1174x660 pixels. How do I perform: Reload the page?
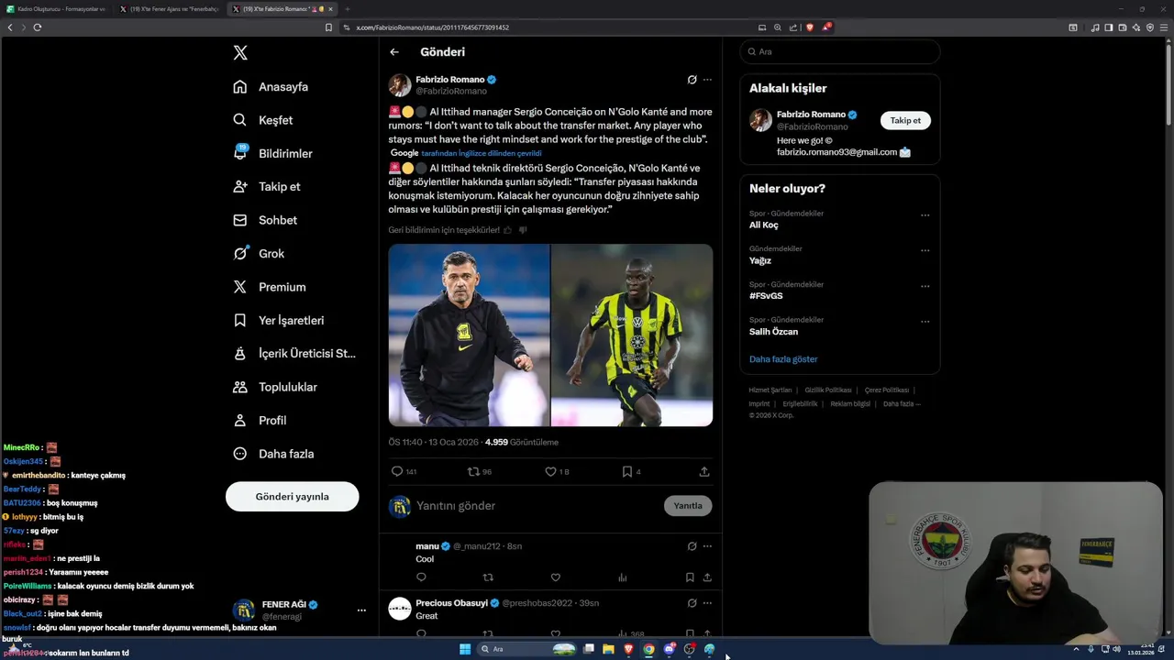pyautogui.click(x=38, y=27)
